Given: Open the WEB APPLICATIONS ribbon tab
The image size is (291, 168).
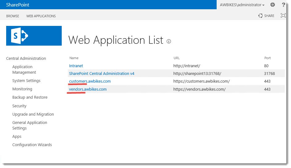Looking at the screenshot, I should pyautogui.click(x=41, y=16).
